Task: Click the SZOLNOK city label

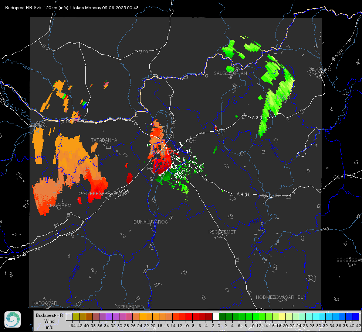Action: [x=269, y=196]
